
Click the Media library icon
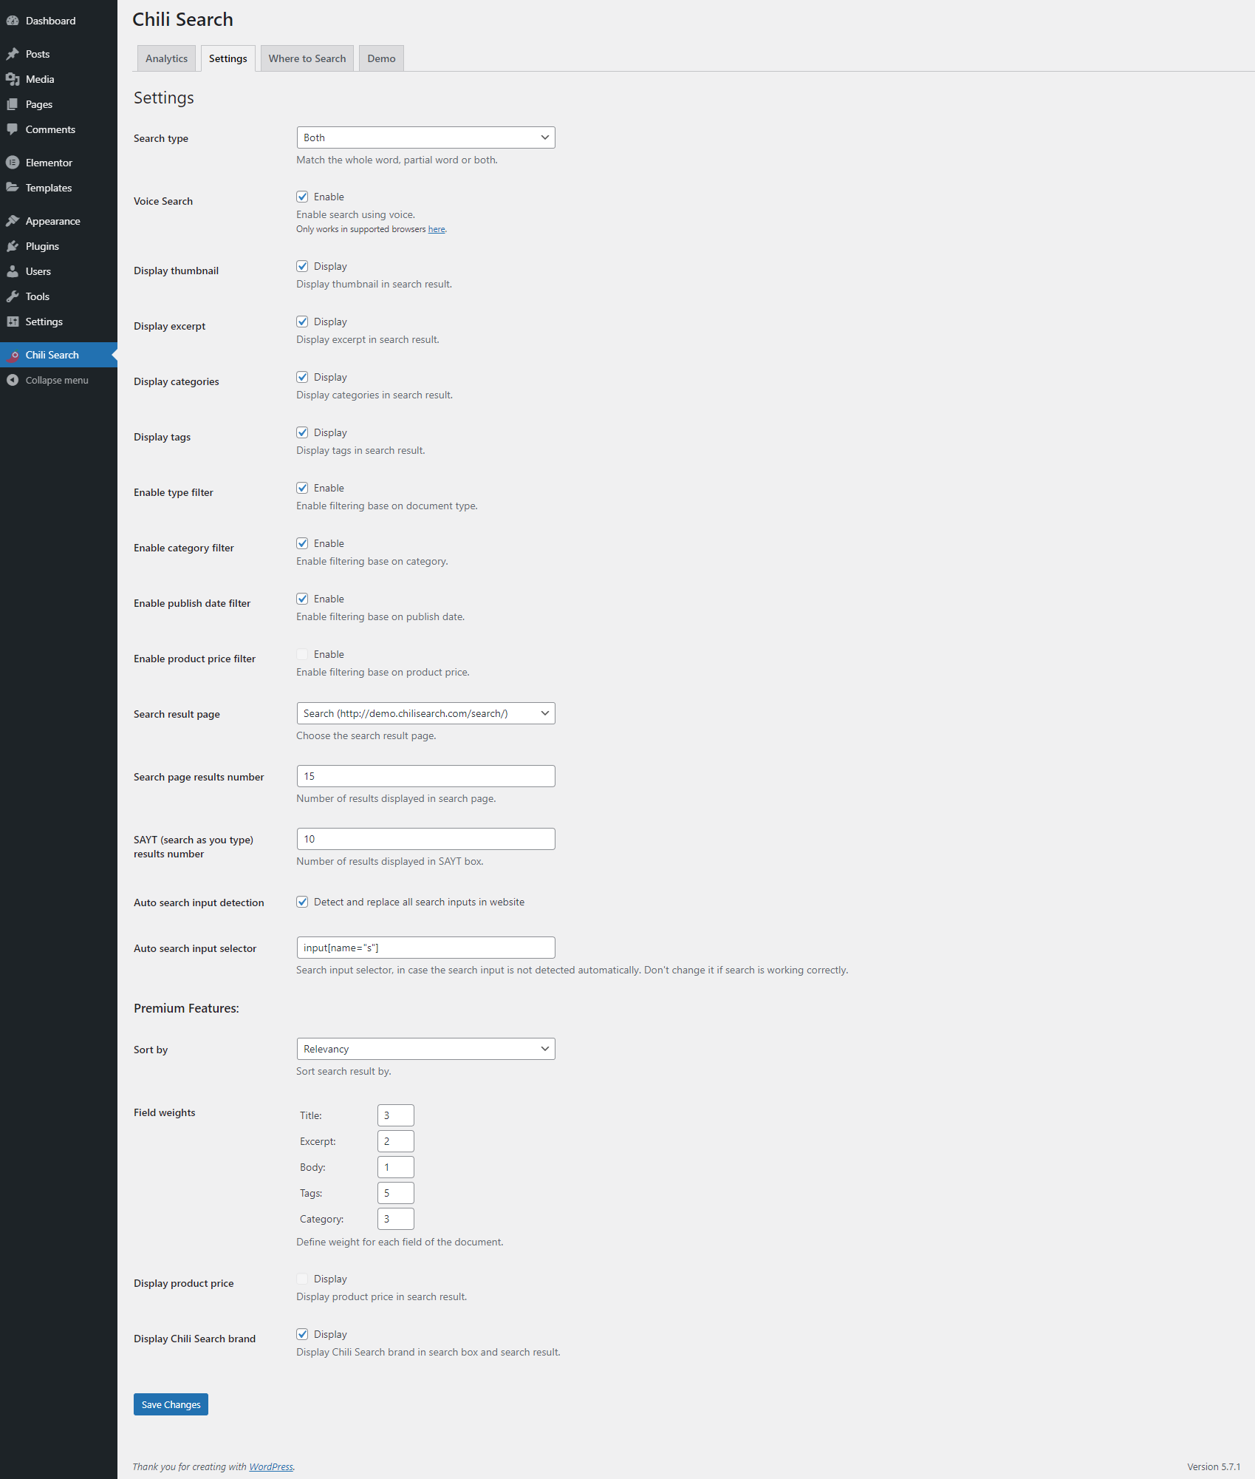(13, 79)
